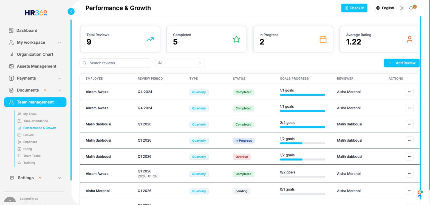Viewport: 430px width, 205px height.
Task: Toggle light/dark theme sun icon
Action: 401,8
